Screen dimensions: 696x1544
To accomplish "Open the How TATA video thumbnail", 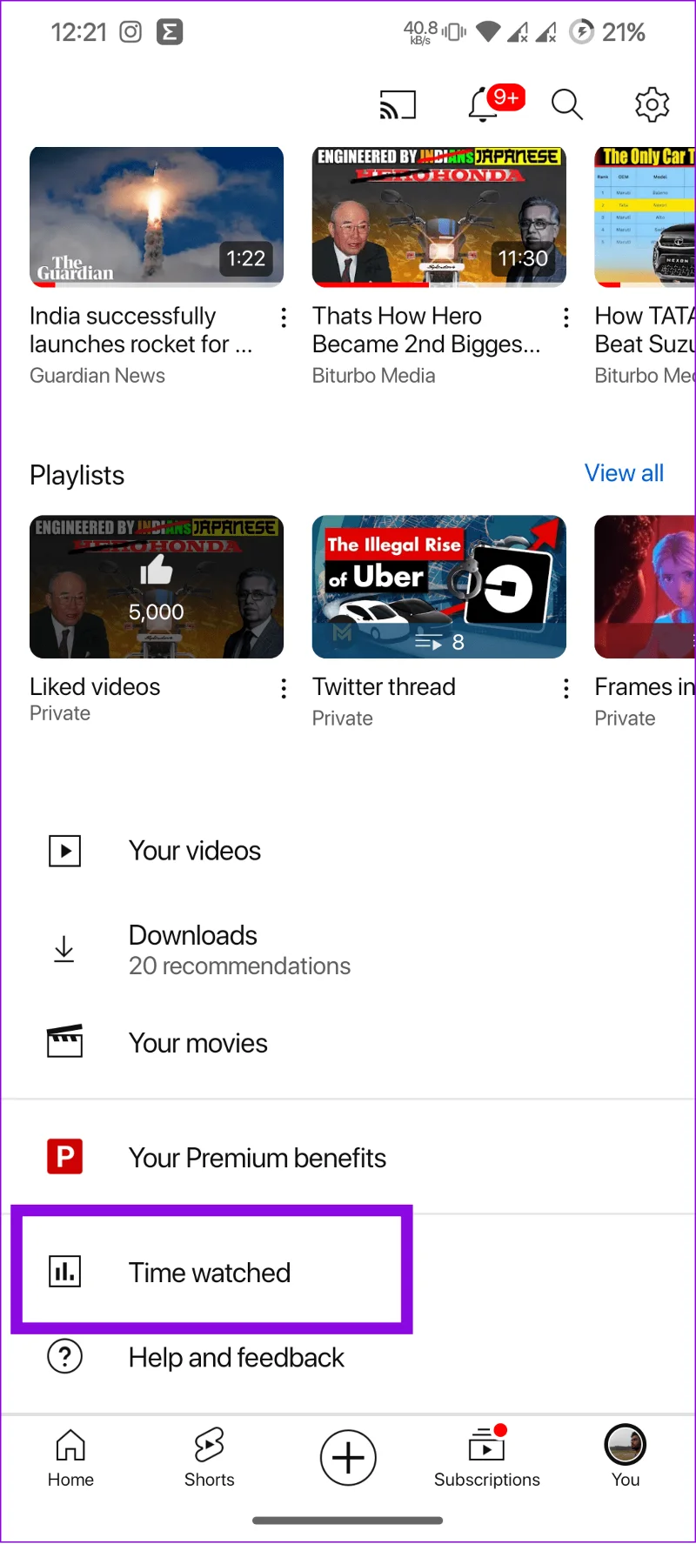I will (x=645, y=217).
